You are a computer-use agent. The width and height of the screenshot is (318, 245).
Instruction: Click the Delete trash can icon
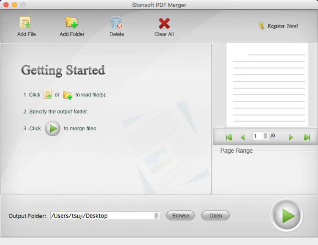click(116, 22)
